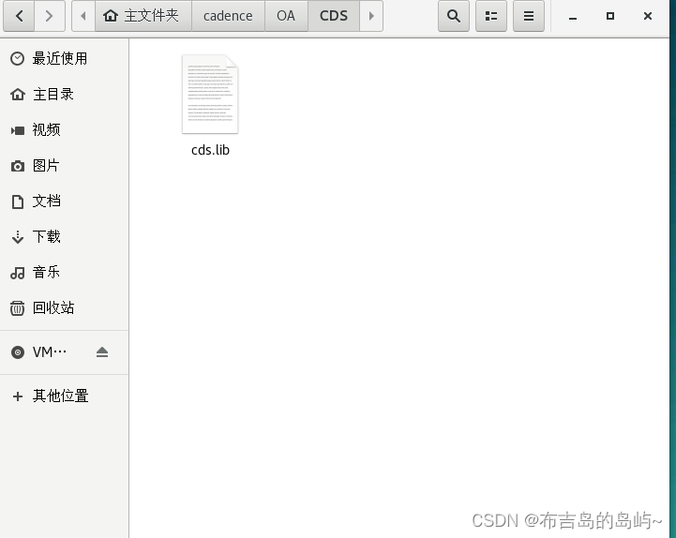Open 最近使用 in the sidebar
Image resolution: width=676 pixels, height=538 pixels.
60,59
